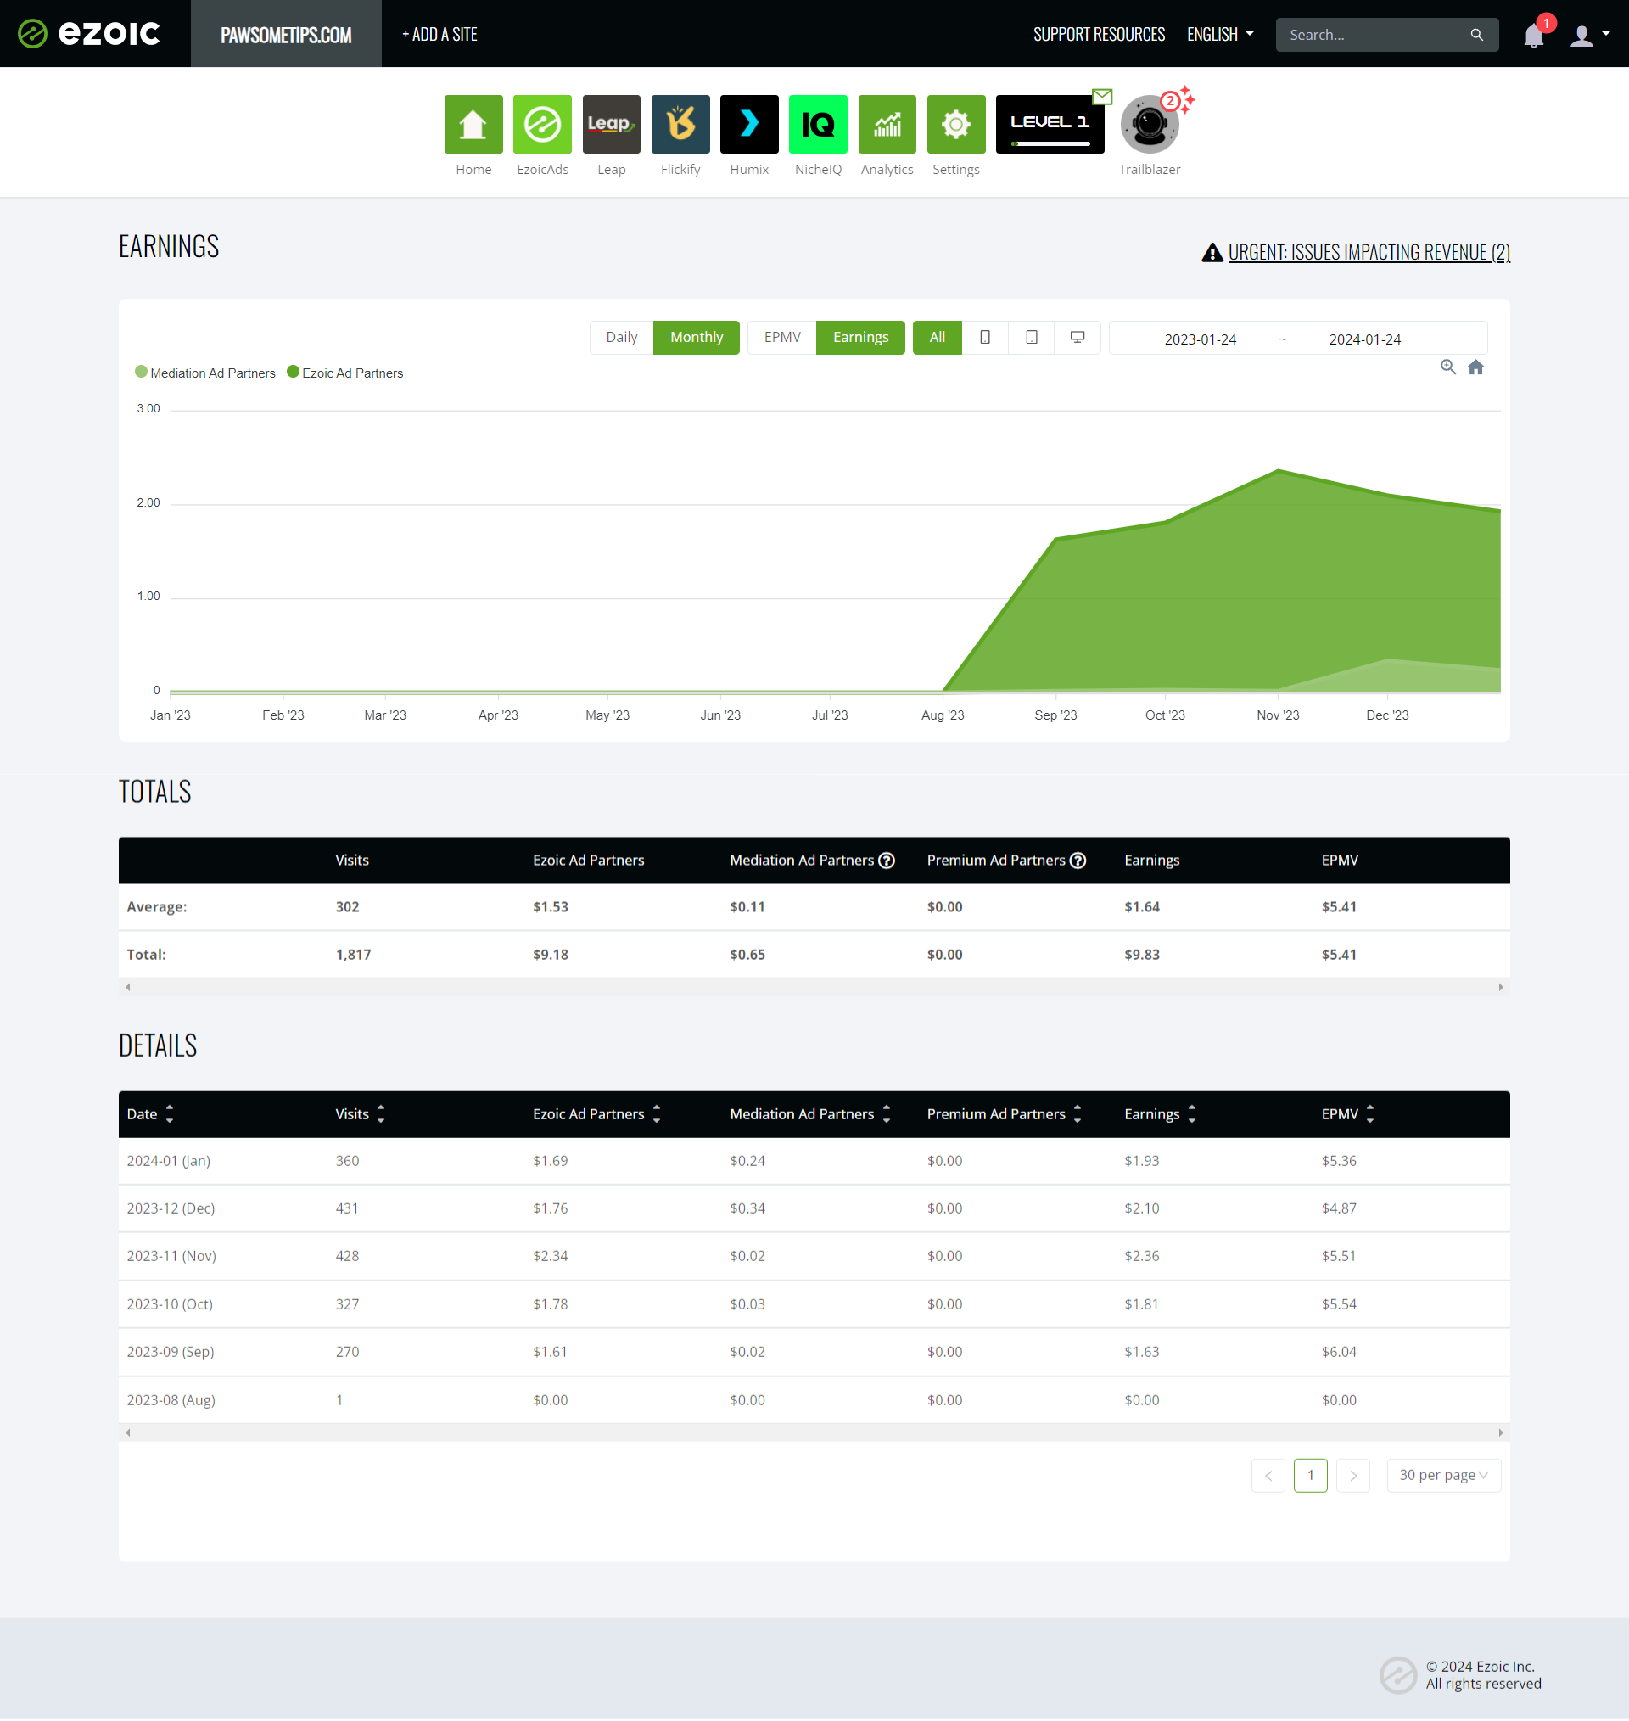Screen dimensions: 1629x1721
Task: Open the Level 1 badge
Action: (x=1050, y=124)
